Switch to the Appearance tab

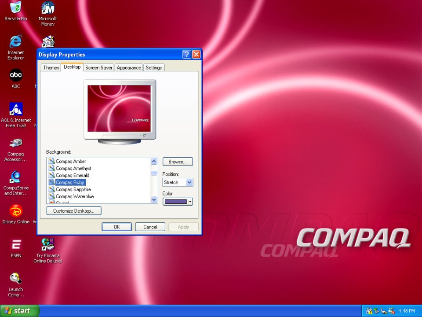click(x=129, y=68)
